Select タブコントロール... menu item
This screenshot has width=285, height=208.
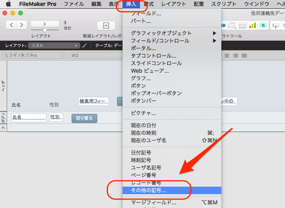tap(172, 56)
